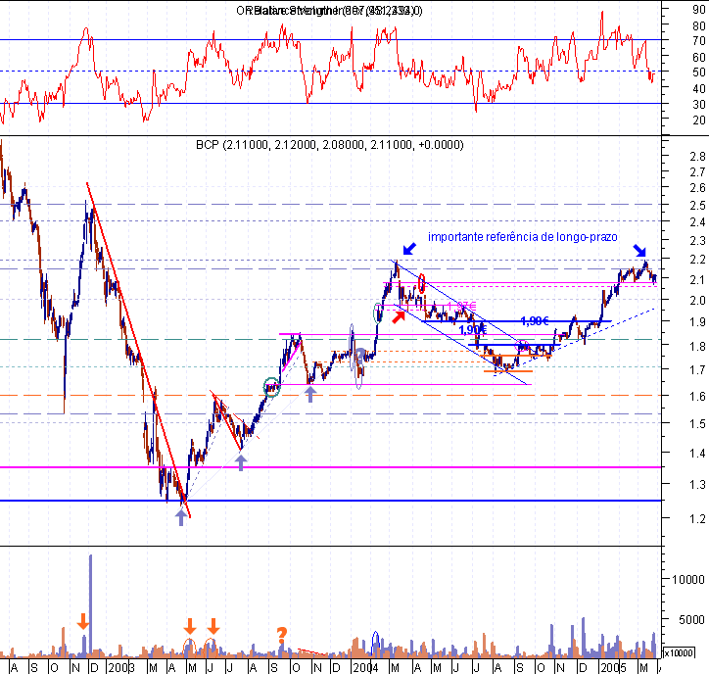Click the 2.6 value on price axis
The image size is (709, 674).
click(x=697, y=188)
